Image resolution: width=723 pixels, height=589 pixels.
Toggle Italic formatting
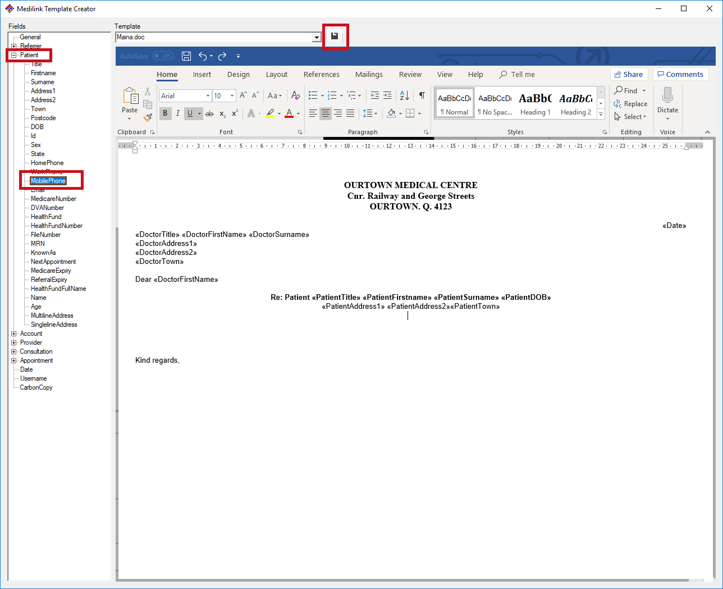tap(178, 113)
